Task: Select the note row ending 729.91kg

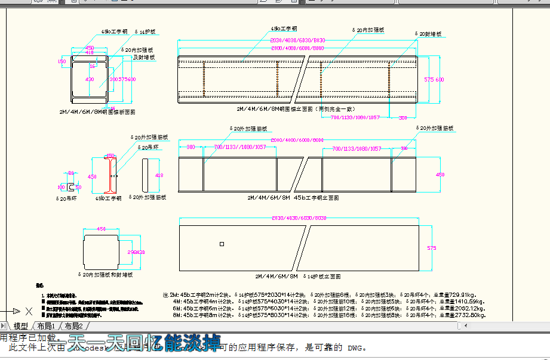Action: point(319,295)
